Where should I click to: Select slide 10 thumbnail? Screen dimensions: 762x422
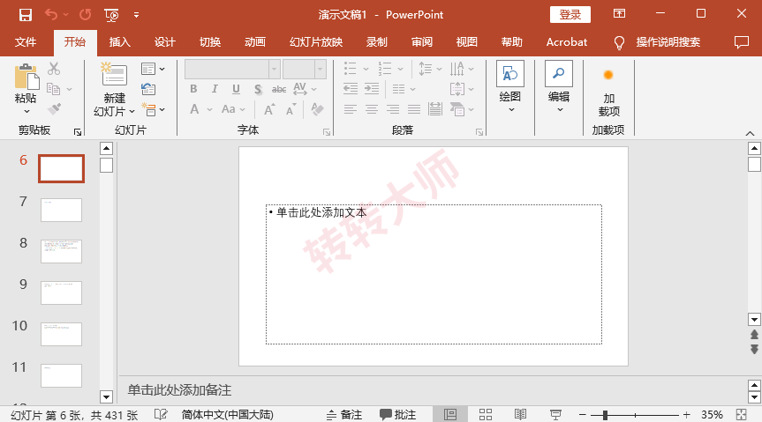point(61,334)
